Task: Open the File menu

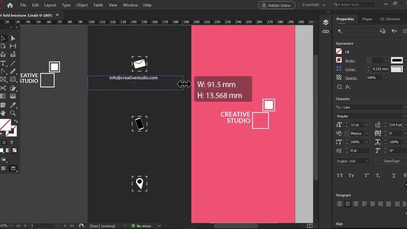Action: pyautogui.click(x=23, y=5)
